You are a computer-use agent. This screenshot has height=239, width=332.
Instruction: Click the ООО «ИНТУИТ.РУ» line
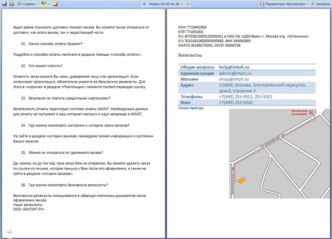[29, 209]
